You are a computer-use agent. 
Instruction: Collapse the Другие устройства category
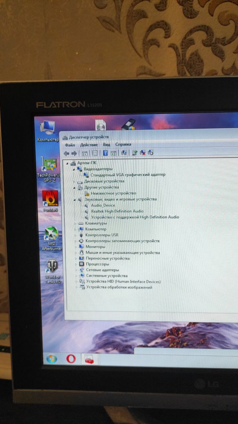click(74, 187)
